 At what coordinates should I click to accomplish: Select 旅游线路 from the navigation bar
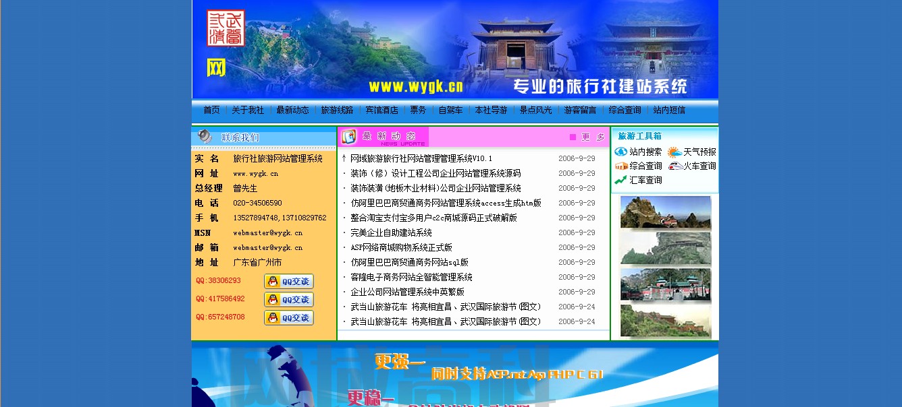pos(337,110)
